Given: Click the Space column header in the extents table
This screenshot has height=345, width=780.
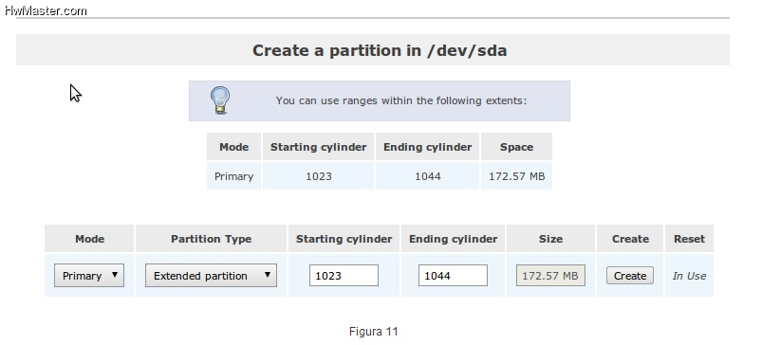Looking at the screenshot, I should coord(516,147).
